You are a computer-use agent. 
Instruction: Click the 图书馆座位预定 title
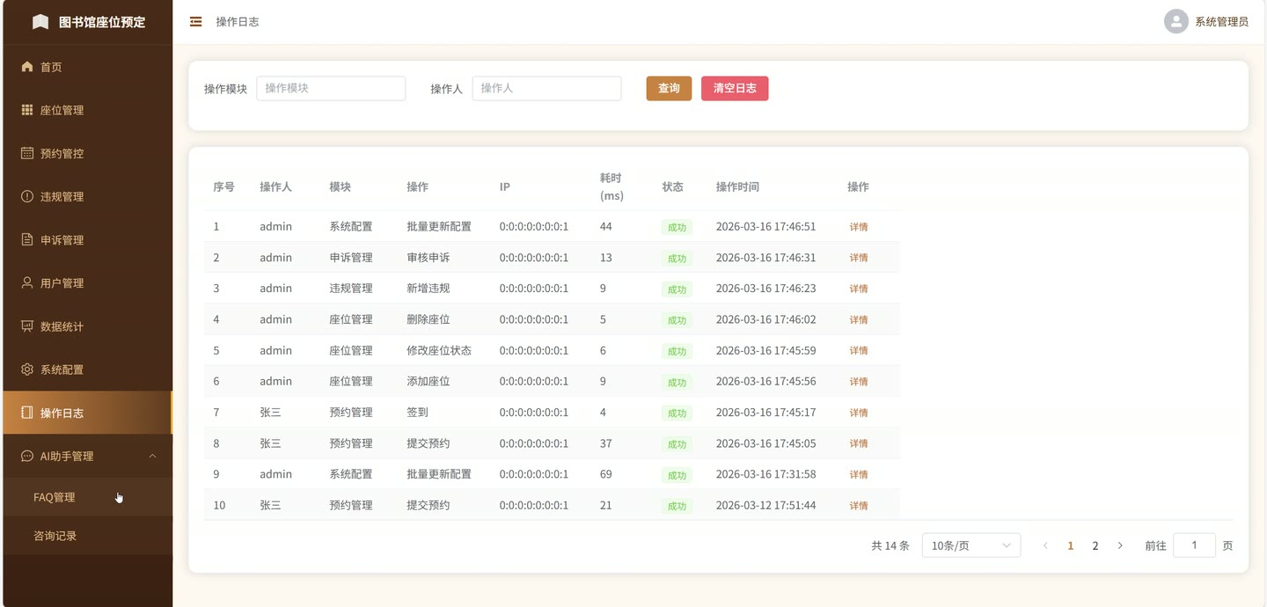(102, 22)
